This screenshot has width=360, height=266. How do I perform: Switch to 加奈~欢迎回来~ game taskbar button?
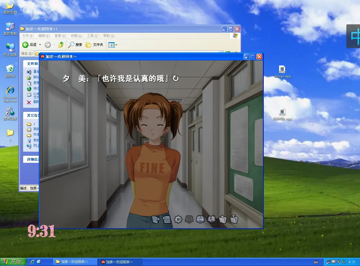tap(121, 262)
